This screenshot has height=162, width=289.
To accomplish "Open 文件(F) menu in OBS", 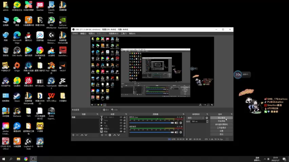I will point(75,33).
